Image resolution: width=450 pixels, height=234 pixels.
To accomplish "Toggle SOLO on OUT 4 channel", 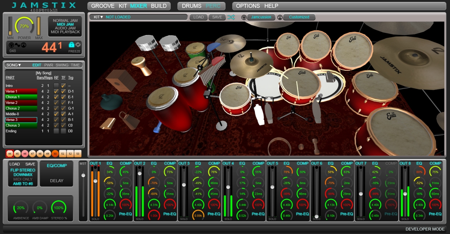I will [x=228, y=219].
